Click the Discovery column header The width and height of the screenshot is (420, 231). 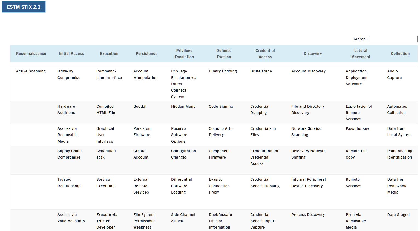pos(313,54)
